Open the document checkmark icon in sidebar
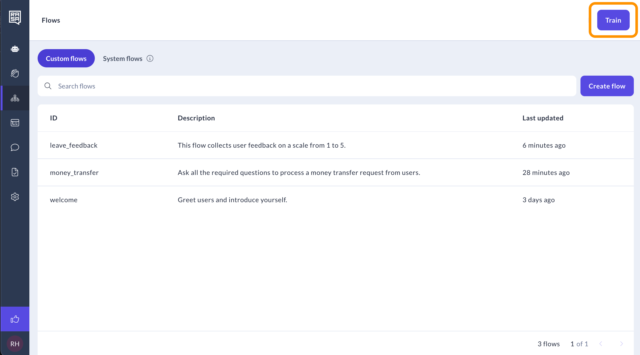The height and width of the screenshot is (355, 640). 15,172
